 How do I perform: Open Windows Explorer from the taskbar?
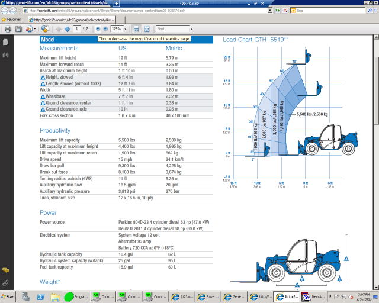(55, 296)
